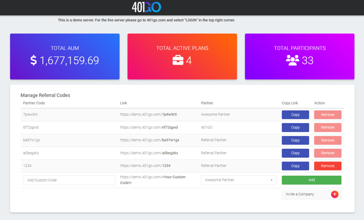Copy the link for code 6f72qpxd
This screenshot has height=220, width=364.
[295, 127]
